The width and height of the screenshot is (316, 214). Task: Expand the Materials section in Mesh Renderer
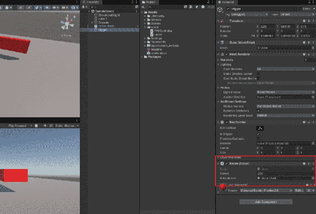218,60
